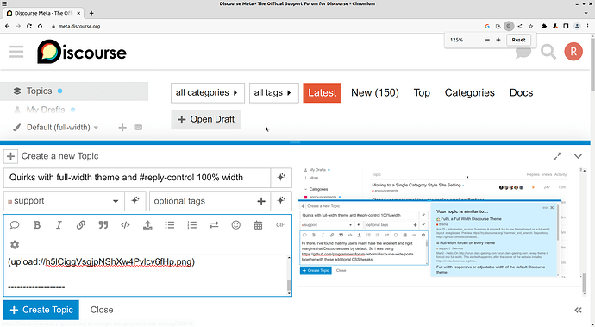Minimize the composer with the down chevron
The height and width of the screenshot is (327, 595).
click(x=578, y=156)
